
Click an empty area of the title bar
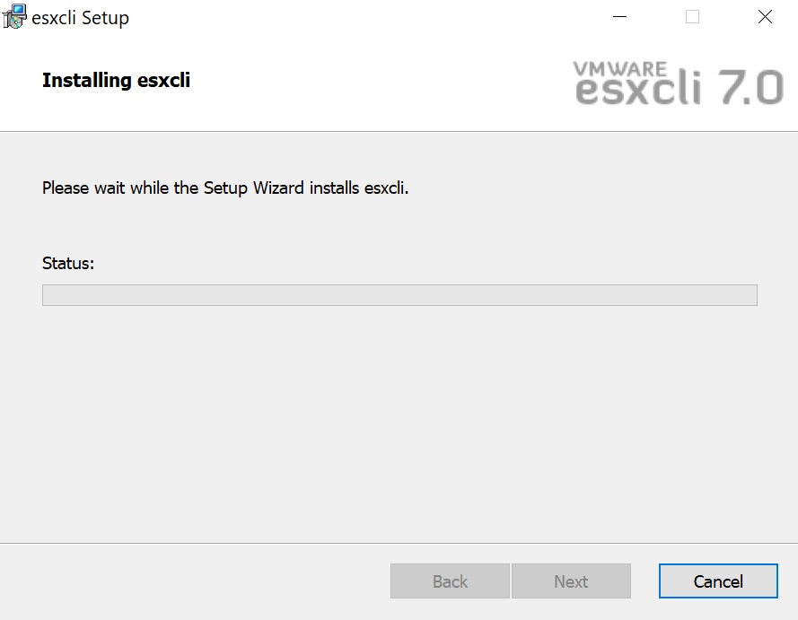click(359, 16)
